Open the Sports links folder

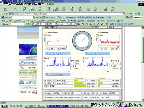41,21
